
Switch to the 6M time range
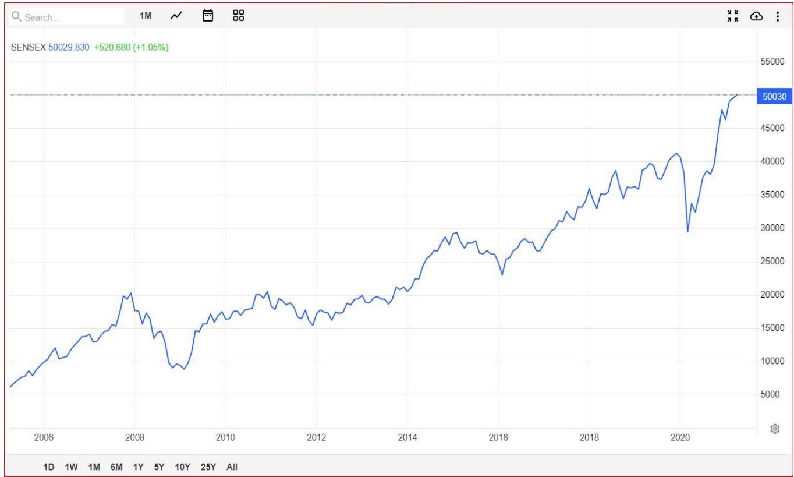coord(116,467)
